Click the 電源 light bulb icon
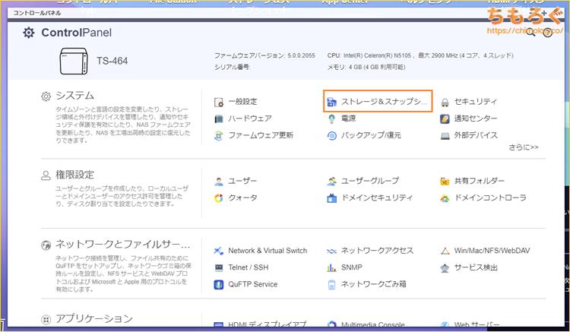Viewport: 570px width, 332px height. pos(331,119)
